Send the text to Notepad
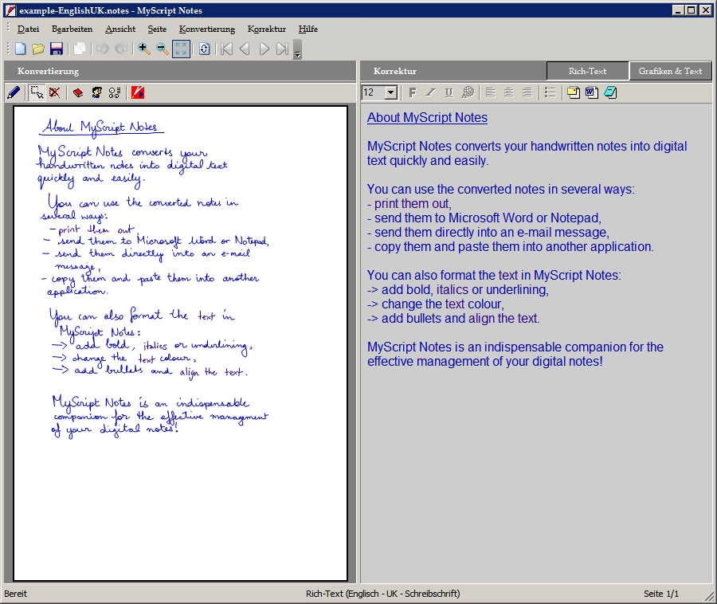This screenshot has height=604, width=717. point(610,92)
